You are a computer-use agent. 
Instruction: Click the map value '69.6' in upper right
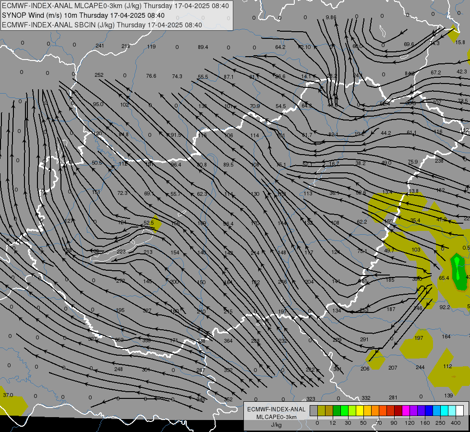(x=409, y=44)
